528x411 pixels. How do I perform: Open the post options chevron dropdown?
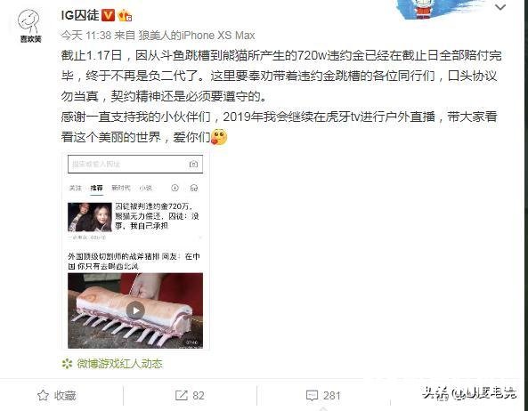pyautogui.click(x=500, y=7)
